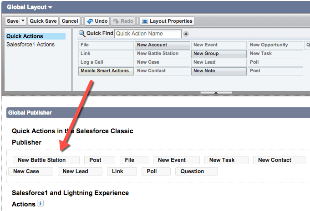Select the File palette item
The height and width of the screenshot is (211, 310).
coord(106,45)
